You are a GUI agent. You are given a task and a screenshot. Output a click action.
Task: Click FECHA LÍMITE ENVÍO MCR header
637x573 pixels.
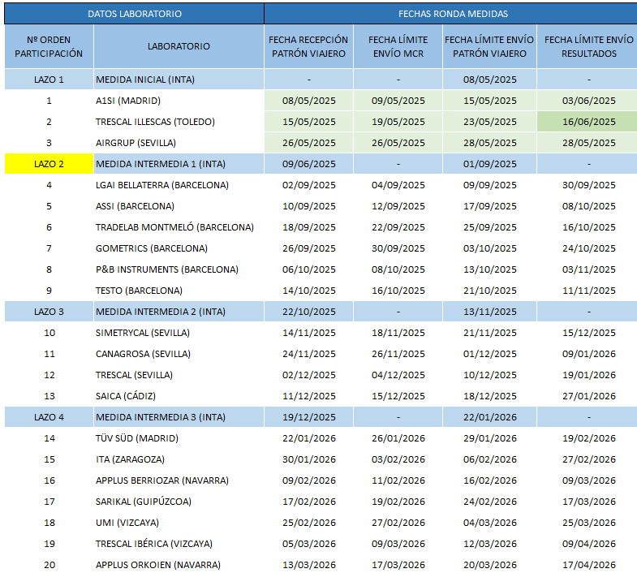(398, 46)
